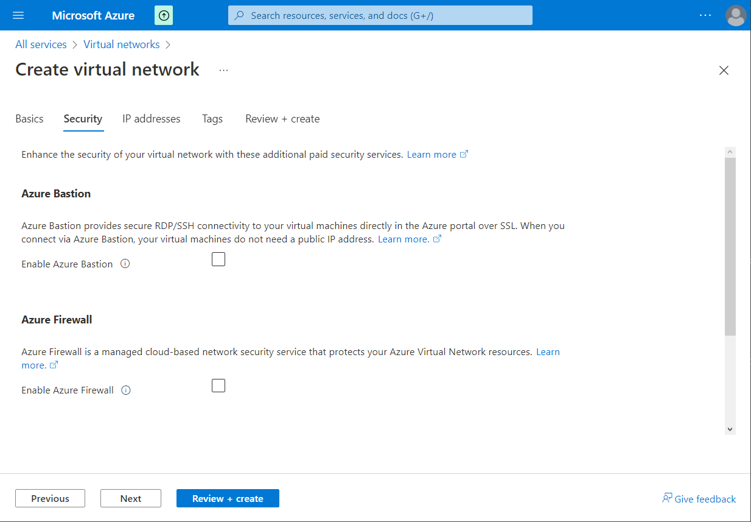Click the vertical scrollbar thumb

coord(730,246)
